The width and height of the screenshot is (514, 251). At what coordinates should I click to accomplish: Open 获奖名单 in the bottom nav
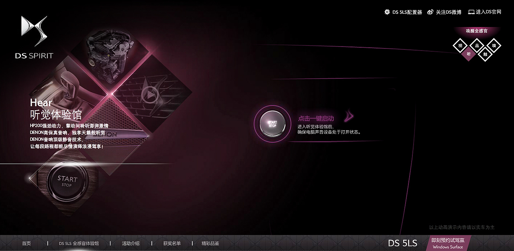coord(172,243)
